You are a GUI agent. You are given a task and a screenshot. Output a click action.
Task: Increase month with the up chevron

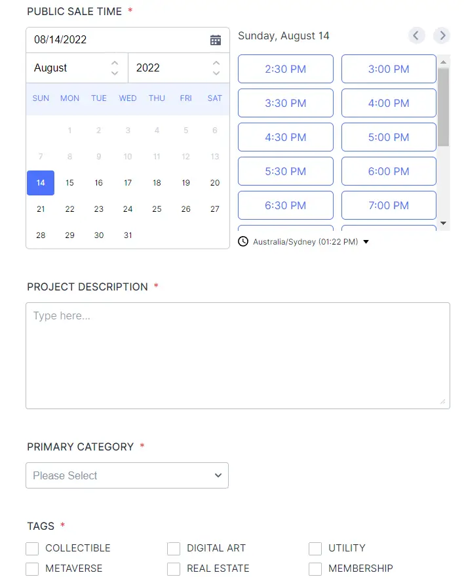115,63
